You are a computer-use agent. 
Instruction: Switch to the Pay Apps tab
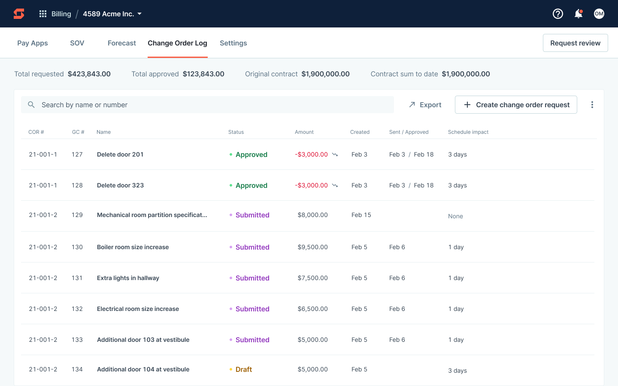pyautogui.click(x=32, y=43)
